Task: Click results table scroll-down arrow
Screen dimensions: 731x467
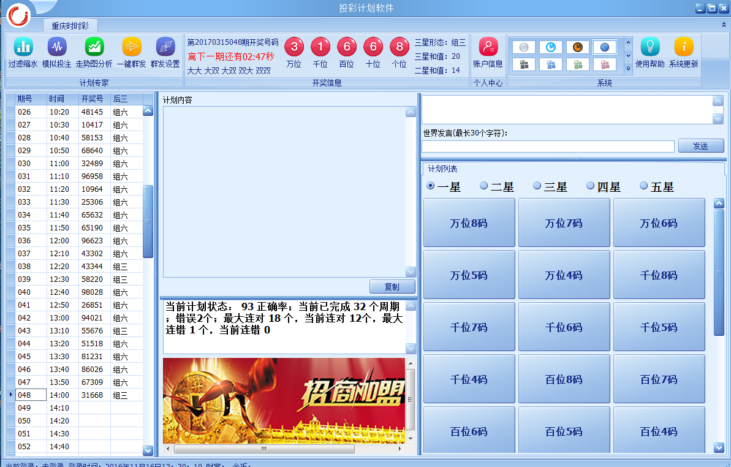Action: tap(148, 450)
